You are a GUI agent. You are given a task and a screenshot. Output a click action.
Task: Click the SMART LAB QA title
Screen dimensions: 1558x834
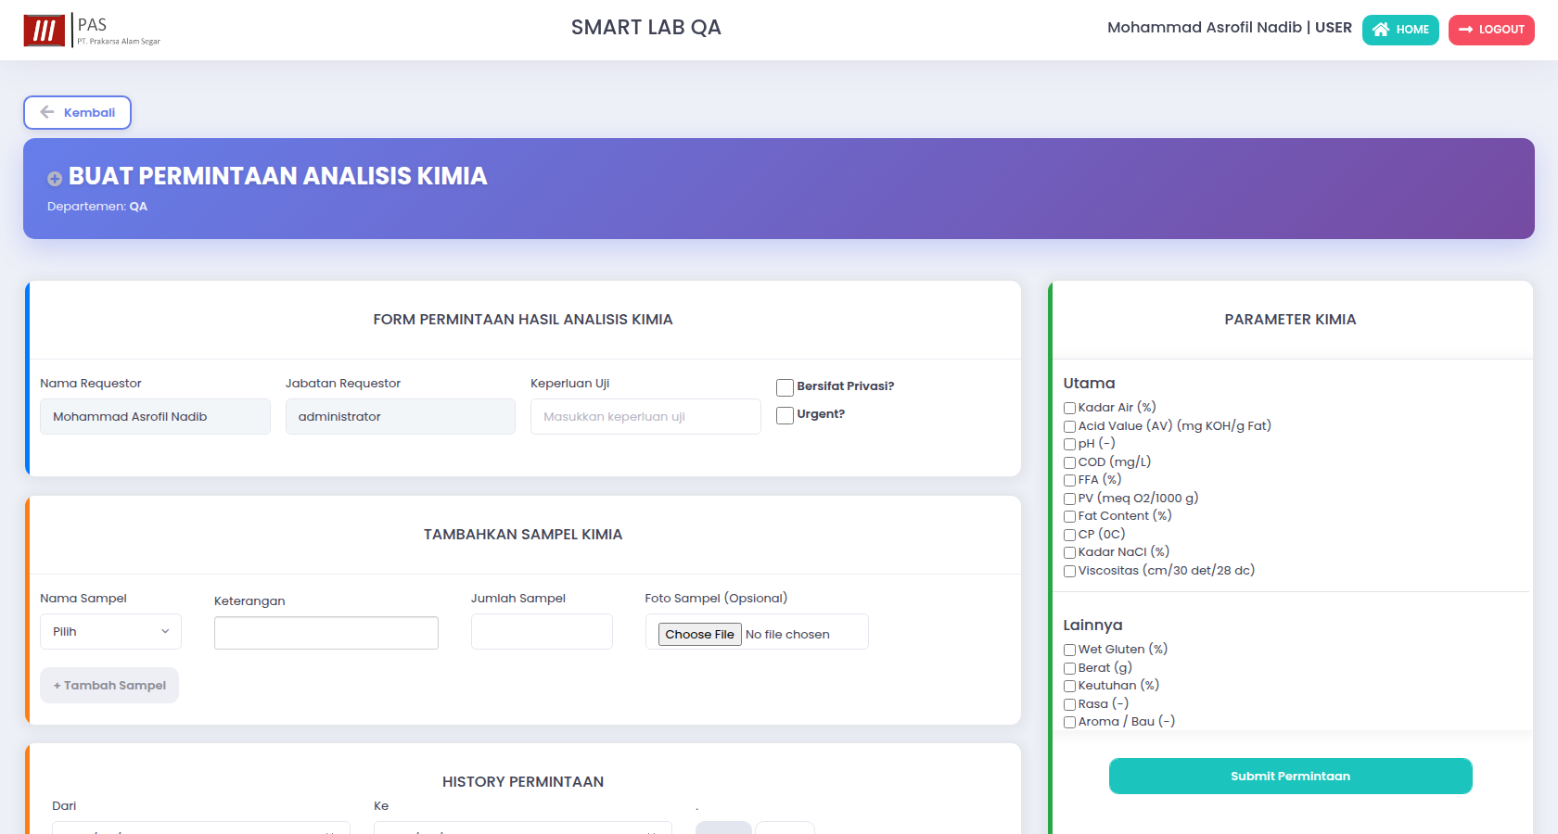646,28
